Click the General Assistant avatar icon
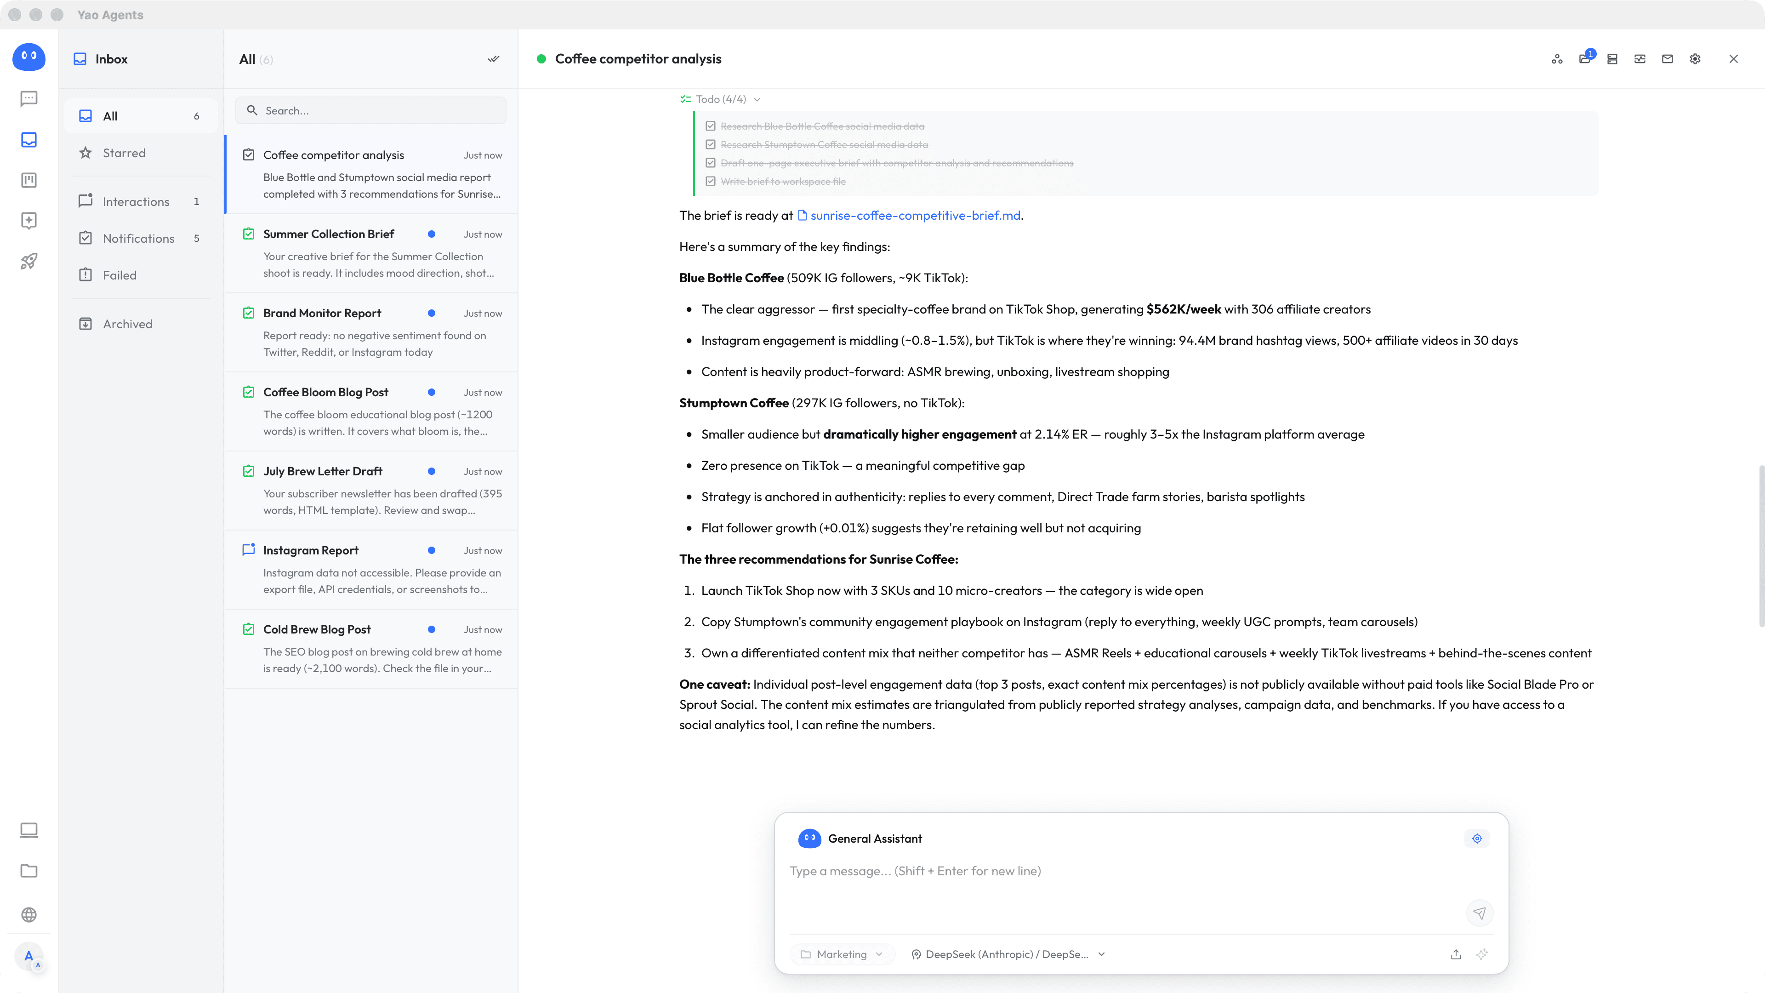This screenshot has width=1765, height=993. pyautogui.click(x=809, y=838)
